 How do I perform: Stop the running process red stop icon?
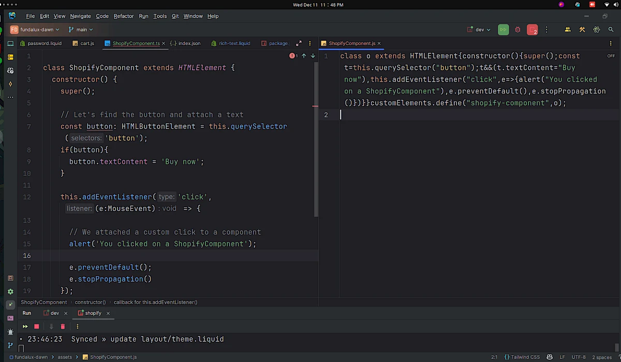tap(532, 29)
